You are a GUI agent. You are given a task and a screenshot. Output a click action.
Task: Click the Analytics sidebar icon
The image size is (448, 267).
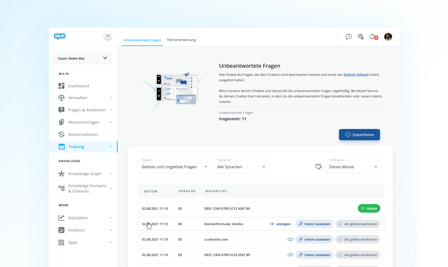(x=62, y=230)
